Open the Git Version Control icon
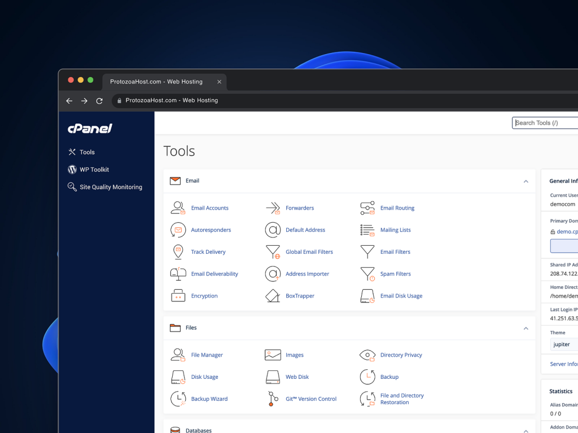The width and height of the screenshot is (578, 433). point(273,399)
